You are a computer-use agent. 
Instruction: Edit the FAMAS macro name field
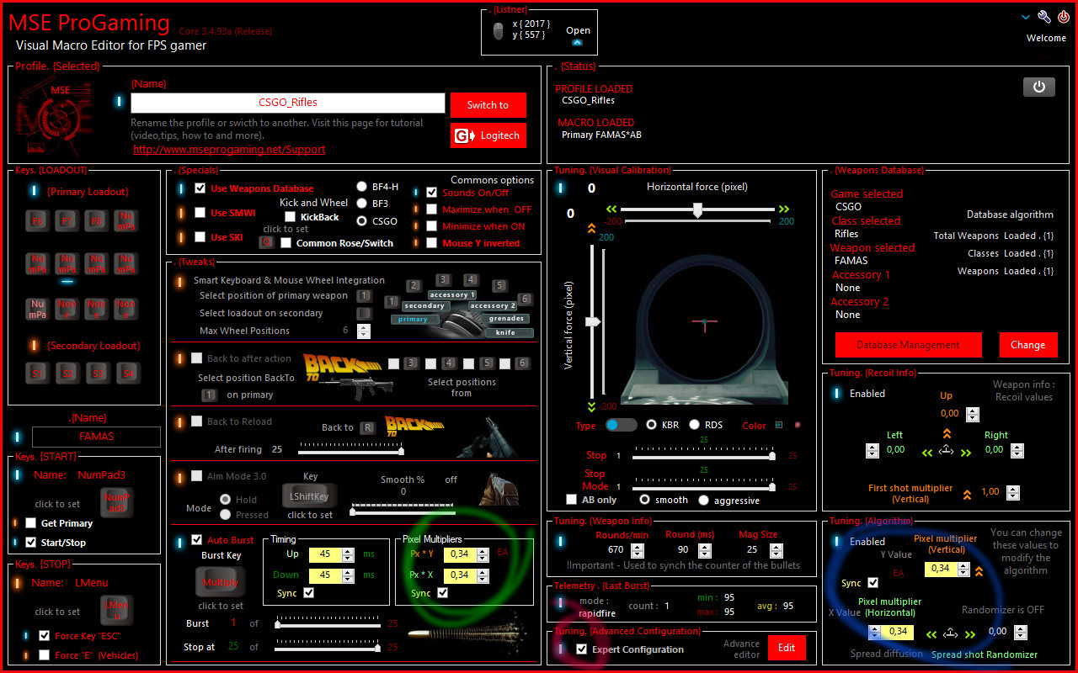click(x=96, y=437)
